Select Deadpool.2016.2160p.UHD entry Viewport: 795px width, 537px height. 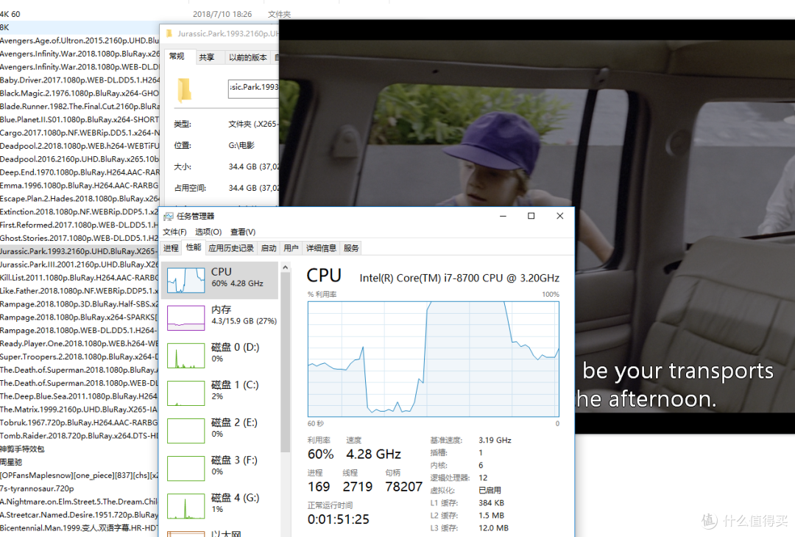click(x=79, y=159)
